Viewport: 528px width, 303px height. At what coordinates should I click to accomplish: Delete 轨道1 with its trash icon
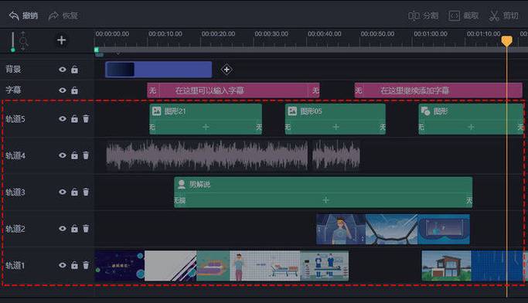86,265
